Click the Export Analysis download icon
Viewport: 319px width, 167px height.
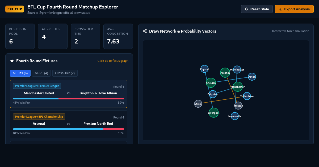point(280,9)
